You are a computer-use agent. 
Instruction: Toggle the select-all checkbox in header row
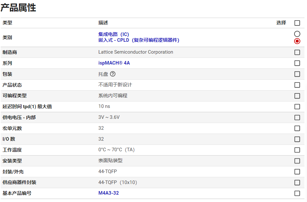coord(297,23)
